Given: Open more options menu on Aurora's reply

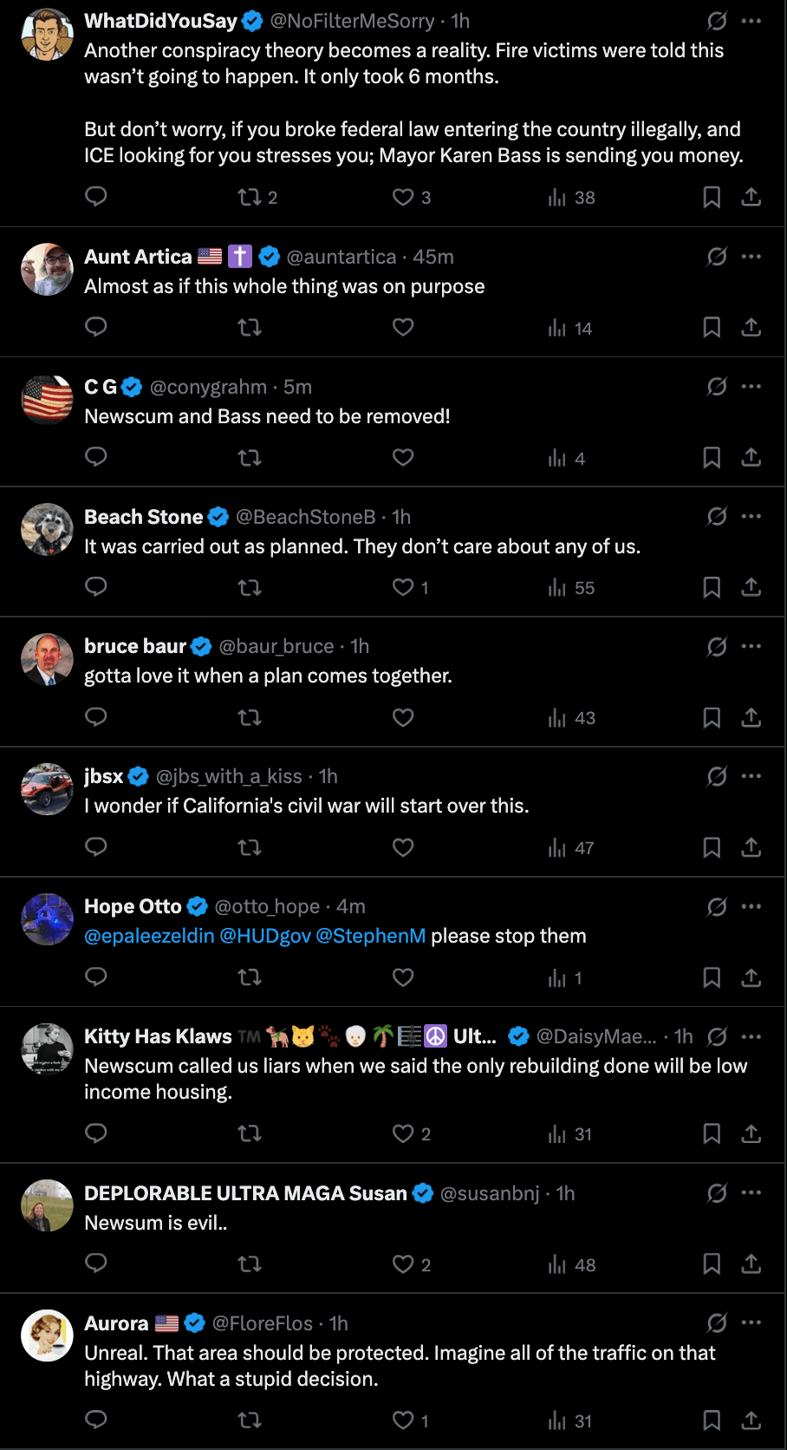Looking at the screenshot, I should (751, 1323).
